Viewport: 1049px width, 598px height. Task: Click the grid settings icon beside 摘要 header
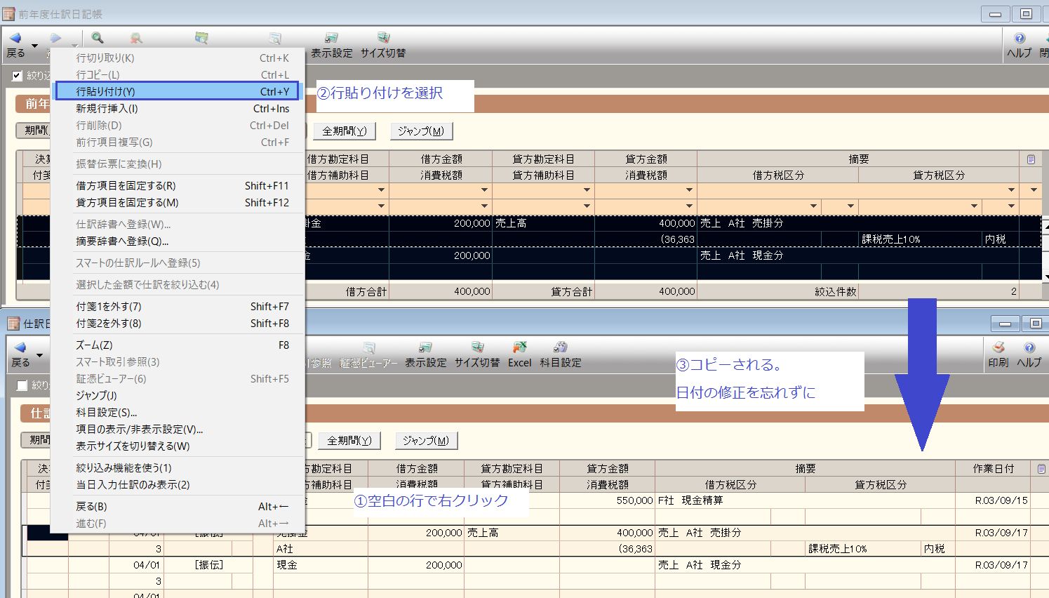tap(1031, 159)
